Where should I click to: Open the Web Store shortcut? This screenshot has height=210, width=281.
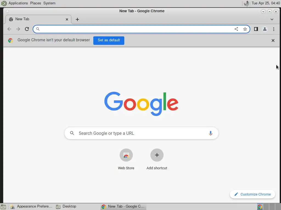[126, 159]
